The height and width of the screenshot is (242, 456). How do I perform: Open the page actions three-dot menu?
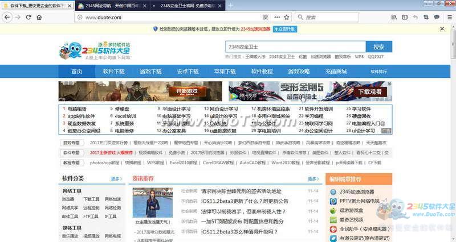pos(279,18)
